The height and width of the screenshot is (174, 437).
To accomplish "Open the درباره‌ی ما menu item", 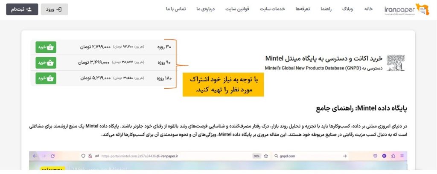I will (206, 9).
